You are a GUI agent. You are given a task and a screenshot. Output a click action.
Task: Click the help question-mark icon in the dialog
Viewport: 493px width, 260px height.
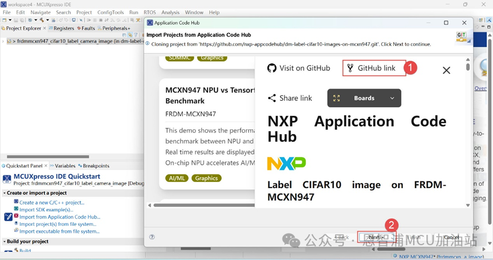pyautogui.click(x=152, y=237)
